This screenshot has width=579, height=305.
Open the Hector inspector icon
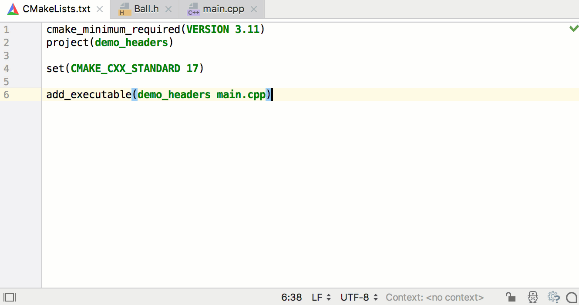pyautogui.click(x=533, y=297)
